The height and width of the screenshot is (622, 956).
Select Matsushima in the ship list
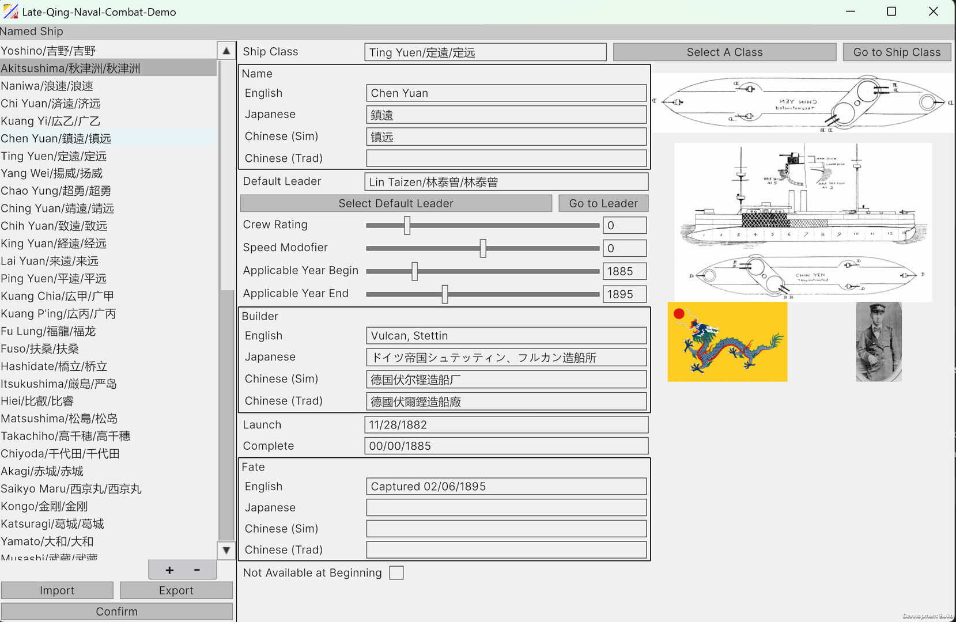tap(59, 419)
